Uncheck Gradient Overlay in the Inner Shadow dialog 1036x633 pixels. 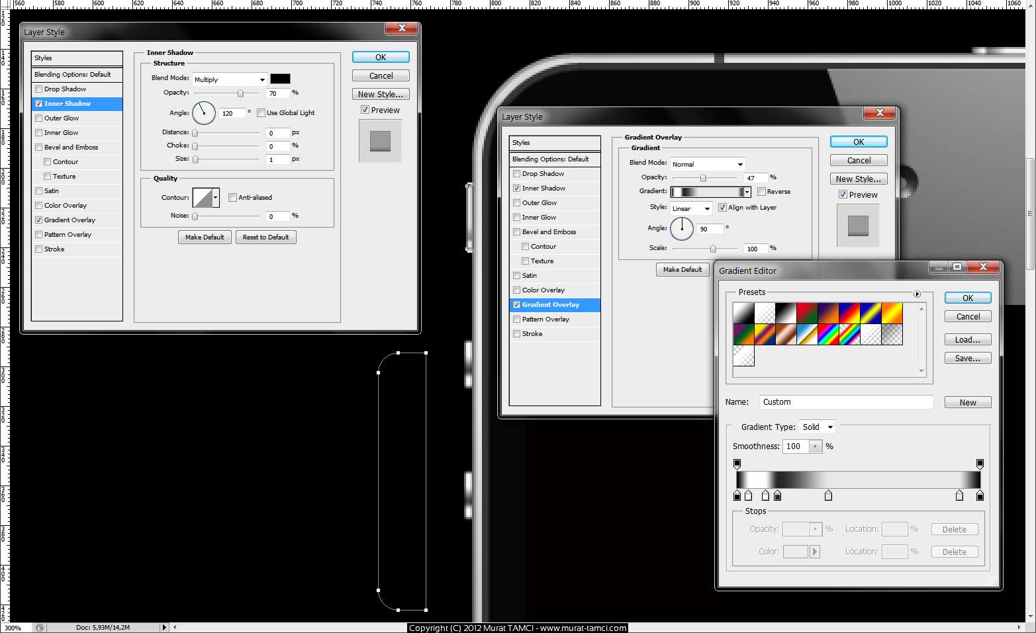pyautogui.click(x=38, y=220)
